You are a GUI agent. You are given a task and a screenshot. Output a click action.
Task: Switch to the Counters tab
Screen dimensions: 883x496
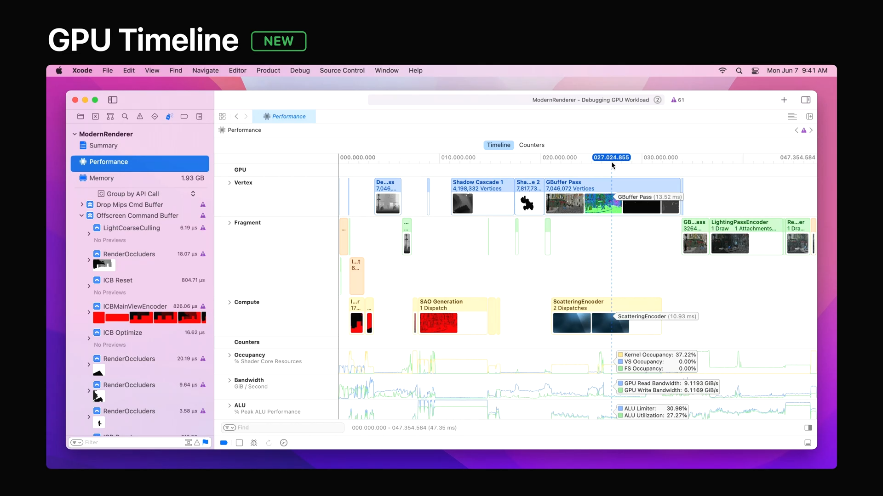(531, 145)
